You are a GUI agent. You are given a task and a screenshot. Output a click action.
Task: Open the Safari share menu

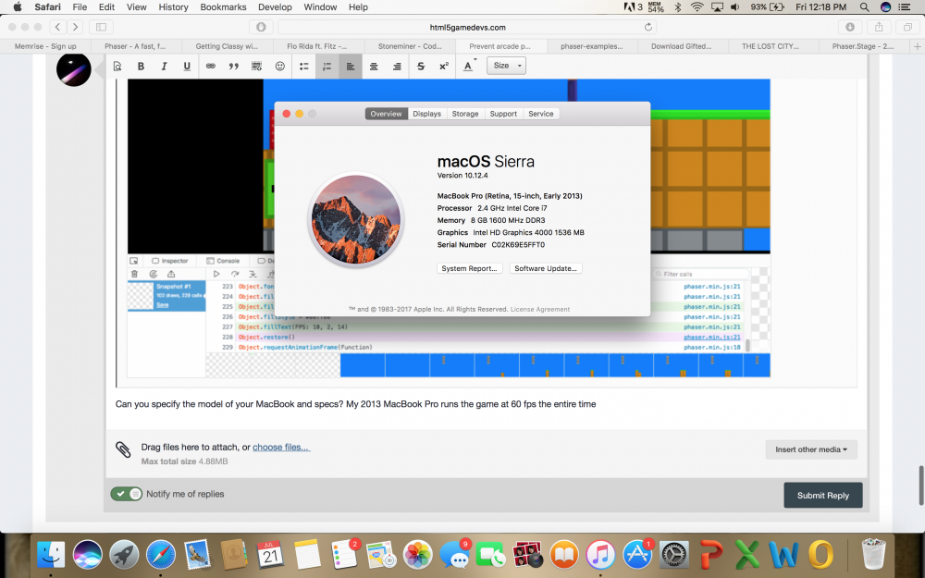[x=879, y=27]
